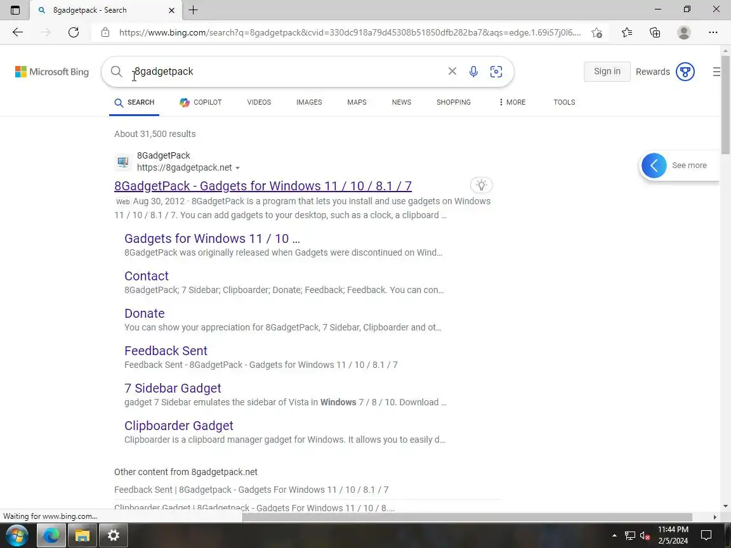Expand the 8gadgetpack.net URL dropdown arrow
This screenshot has width=731, height=548.
[x=238, y=167]
